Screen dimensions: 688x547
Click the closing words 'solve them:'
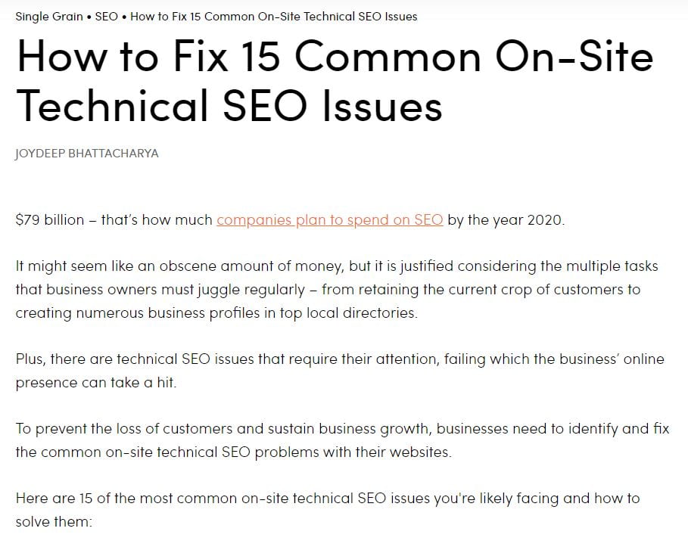[54, 521]
